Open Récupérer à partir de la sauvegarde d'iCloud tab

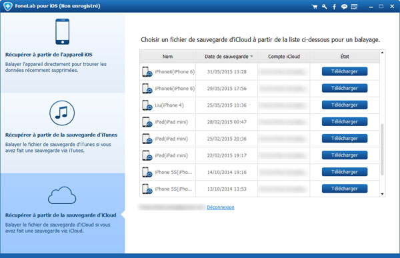coord(63,213)
